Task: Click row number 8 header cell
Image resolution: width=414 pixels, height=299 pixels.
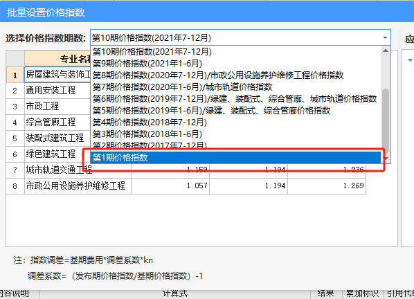Action: tap(15, 185)
